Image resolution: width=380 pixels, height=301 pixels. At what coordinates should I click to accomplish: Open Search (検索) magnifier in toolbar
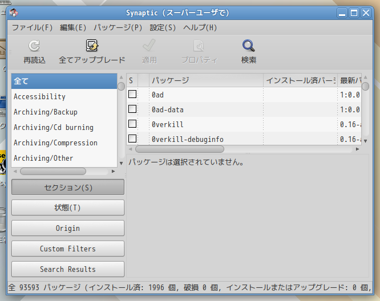pyautogui.click(x=249, y=46)
